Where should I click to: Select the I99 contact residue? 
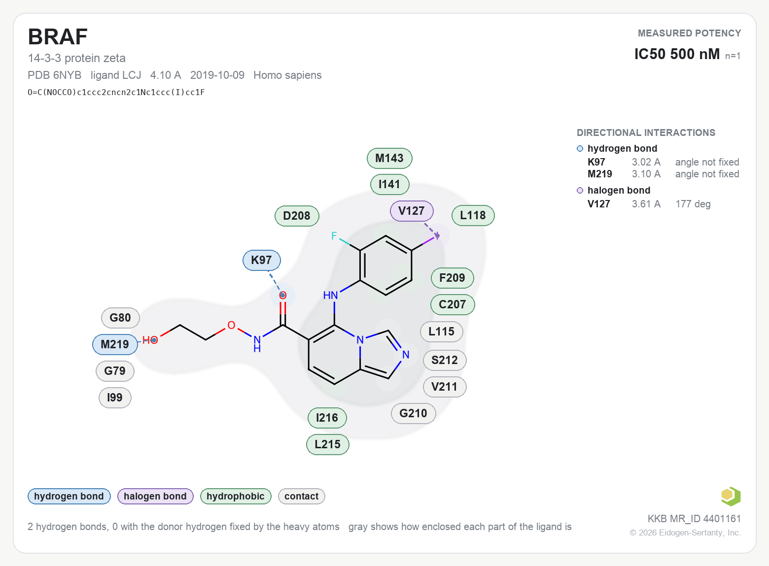pos(115,398)
